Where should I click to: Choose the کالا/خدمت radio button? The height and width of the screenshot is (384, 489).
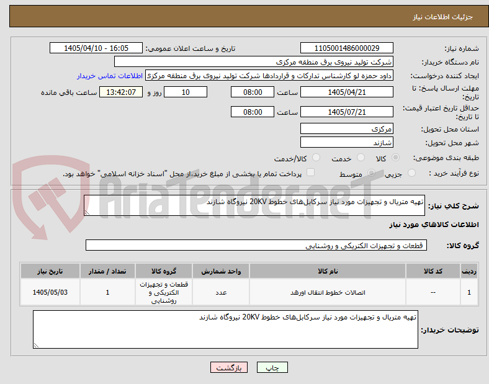click(316, 158)
